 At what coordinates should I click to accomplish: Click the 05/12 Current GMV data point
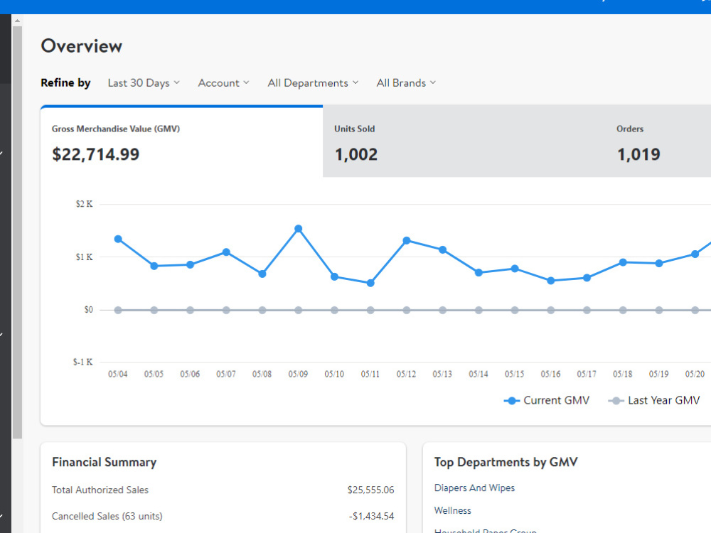click(x=407, y=241)
